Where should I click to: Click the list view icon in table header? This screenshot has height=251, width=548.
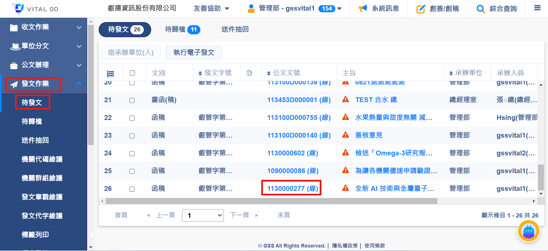point(110,73)
